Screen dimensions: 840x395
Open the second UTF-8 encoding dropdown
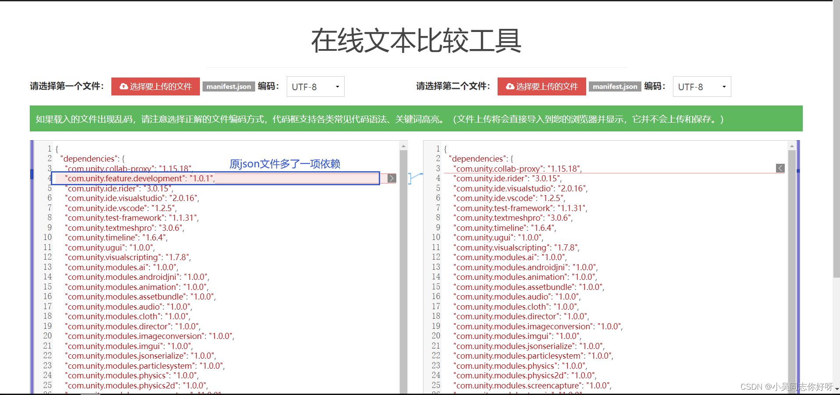[701, 86]
